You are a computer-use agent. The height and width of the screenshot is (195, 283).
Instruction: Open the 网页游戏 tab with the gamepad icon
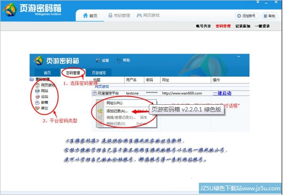click(148, 16)
